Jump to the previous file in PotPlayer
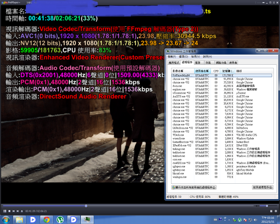Image resolution: width=280 pixels, height=224 pixels. 14,211
